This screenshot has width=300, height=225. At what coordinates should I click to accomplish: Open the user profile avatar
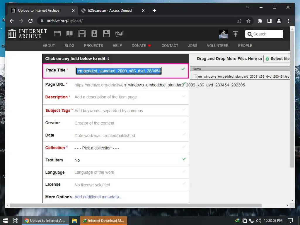[224, 34]
